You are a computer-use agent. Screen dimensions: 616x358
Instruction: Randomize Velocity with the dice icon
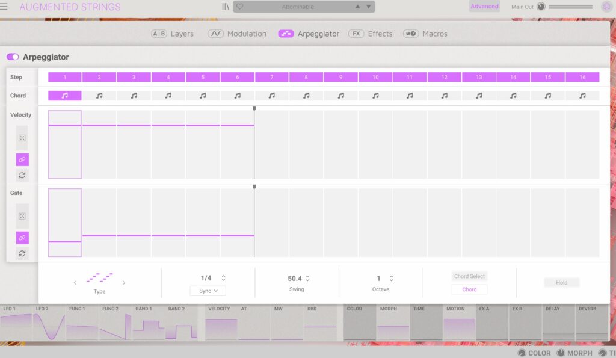(x=22, y=138)
